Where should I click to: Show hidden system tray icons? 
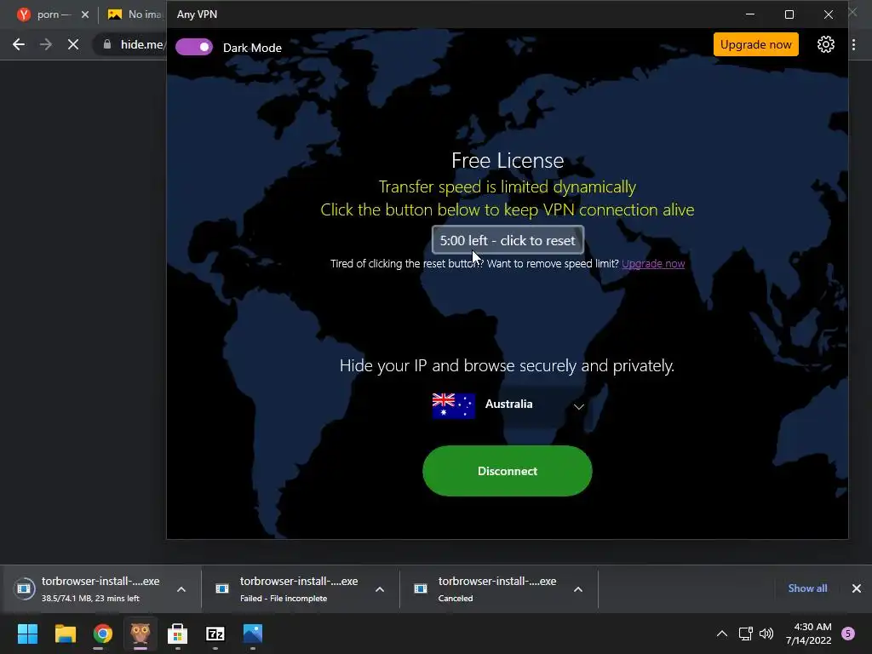(722, 634)
